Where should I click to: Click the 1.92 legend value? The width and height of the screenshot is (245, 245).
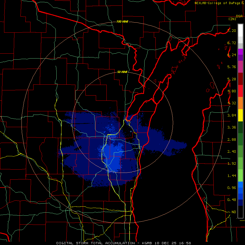pos(232,164)
